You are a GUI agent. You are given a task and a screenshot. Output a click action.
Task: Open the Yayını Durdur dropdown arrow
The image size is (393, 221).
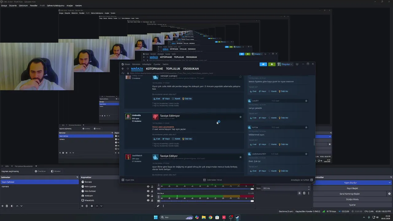(390, 183)
